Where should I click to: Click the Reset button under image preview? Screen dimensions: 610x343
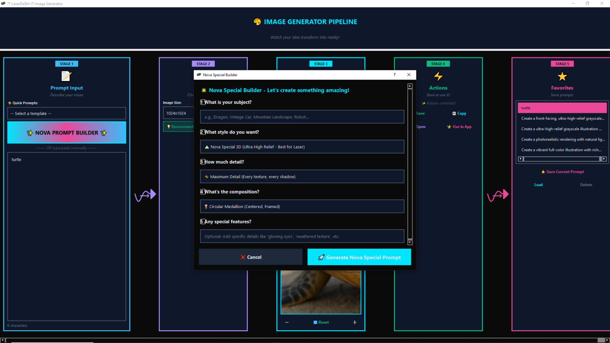tap(321, 323)
